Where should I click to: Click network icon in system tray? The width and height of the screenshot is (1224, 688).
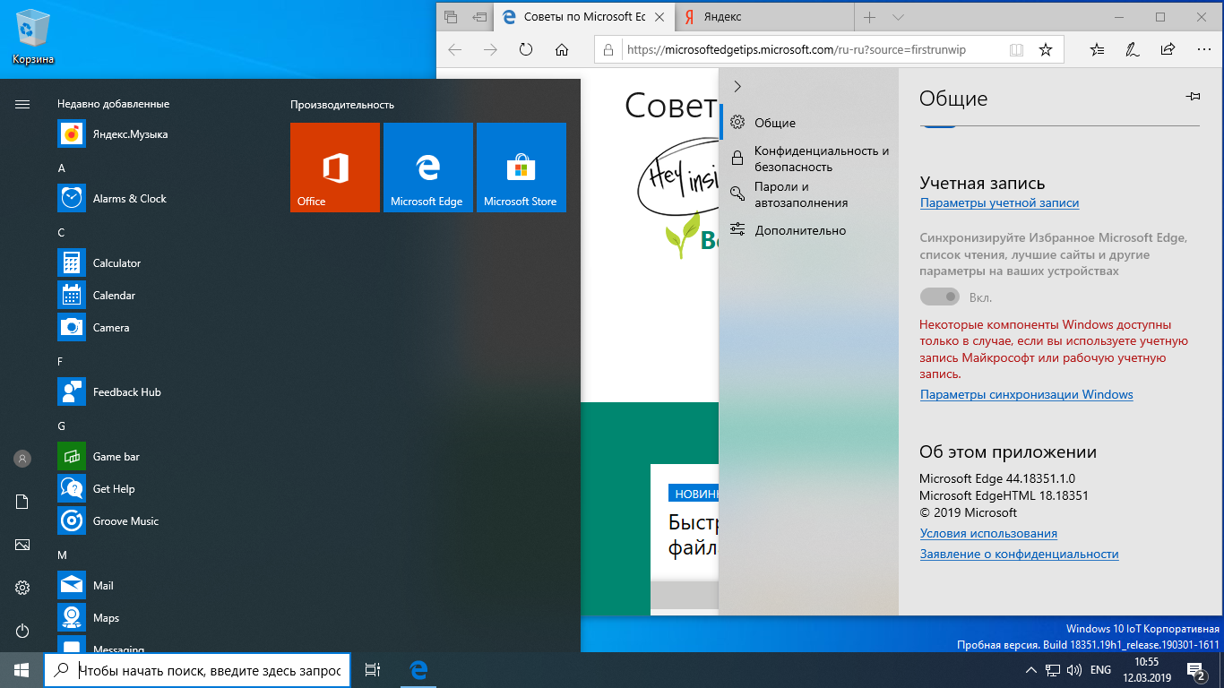(x=1053, y=670)
